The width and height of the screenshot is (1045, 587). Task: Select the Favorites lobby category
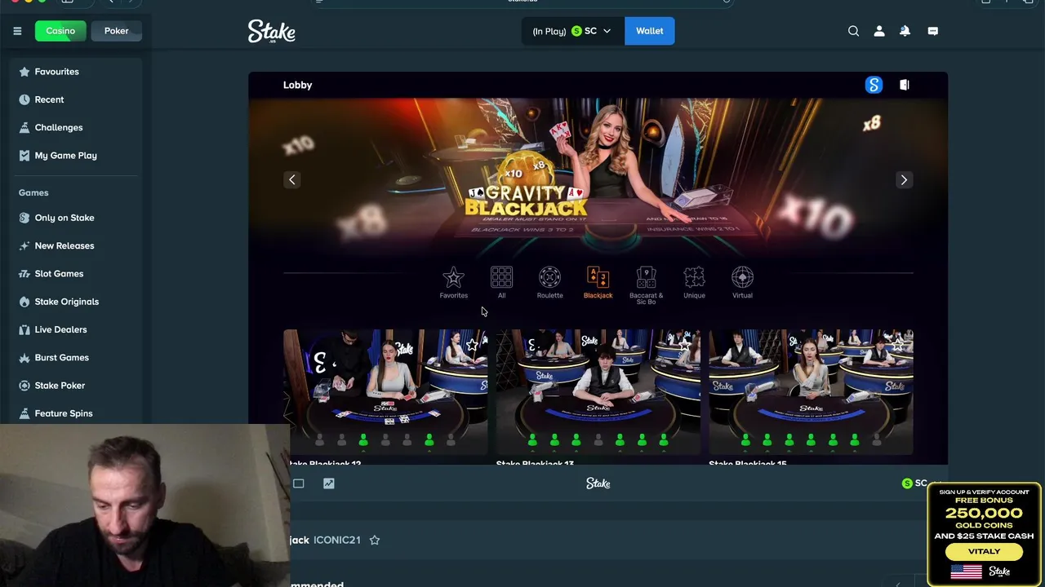coord(453,283)
